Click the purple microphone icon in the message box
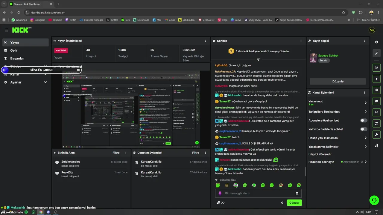Image resolution: width=383 pixels, height=215 pixels. (220, 193)
